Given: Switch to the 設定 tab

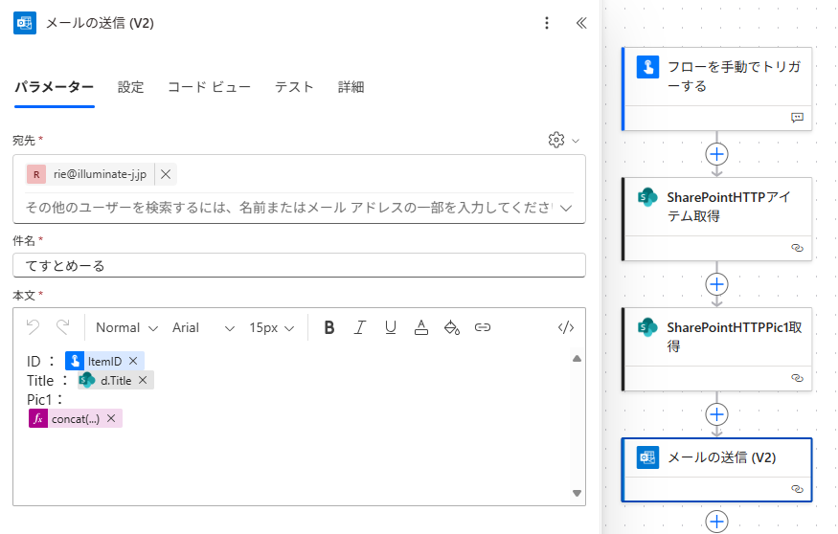Looking at the screenshot, I should [x=130, y=87].
